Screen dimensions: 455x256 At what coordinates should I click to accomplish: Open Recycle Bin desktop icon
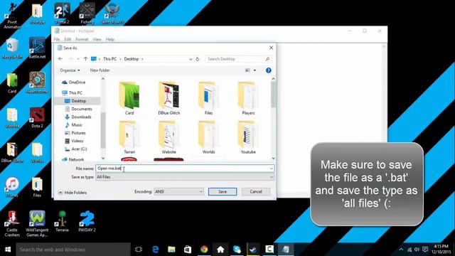[x=12, y=49]
